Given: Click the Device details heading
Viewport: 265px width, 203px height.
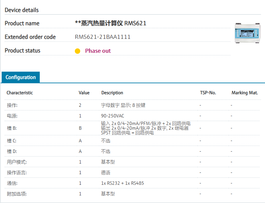Looking at the screenshot, I should tap(22, 10).
